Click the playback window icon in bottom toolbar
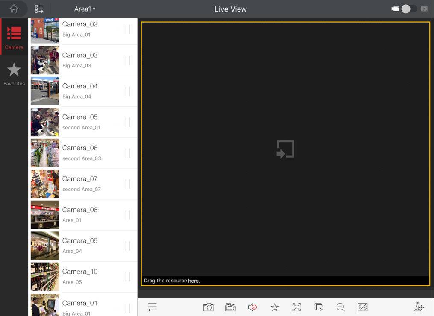434x316 pixels. [x=318, y=307]
